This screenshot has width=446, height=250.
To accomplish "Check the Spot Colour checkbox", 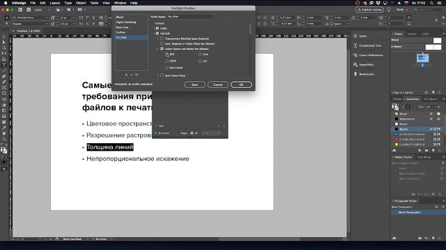I will point(167,68).
